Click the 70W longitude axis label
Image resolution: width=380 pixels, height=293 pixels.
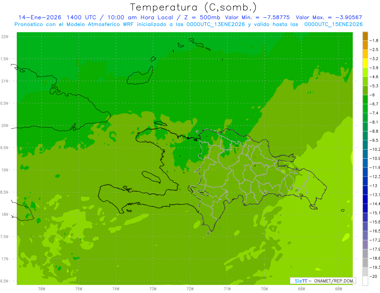coord(264,289)
